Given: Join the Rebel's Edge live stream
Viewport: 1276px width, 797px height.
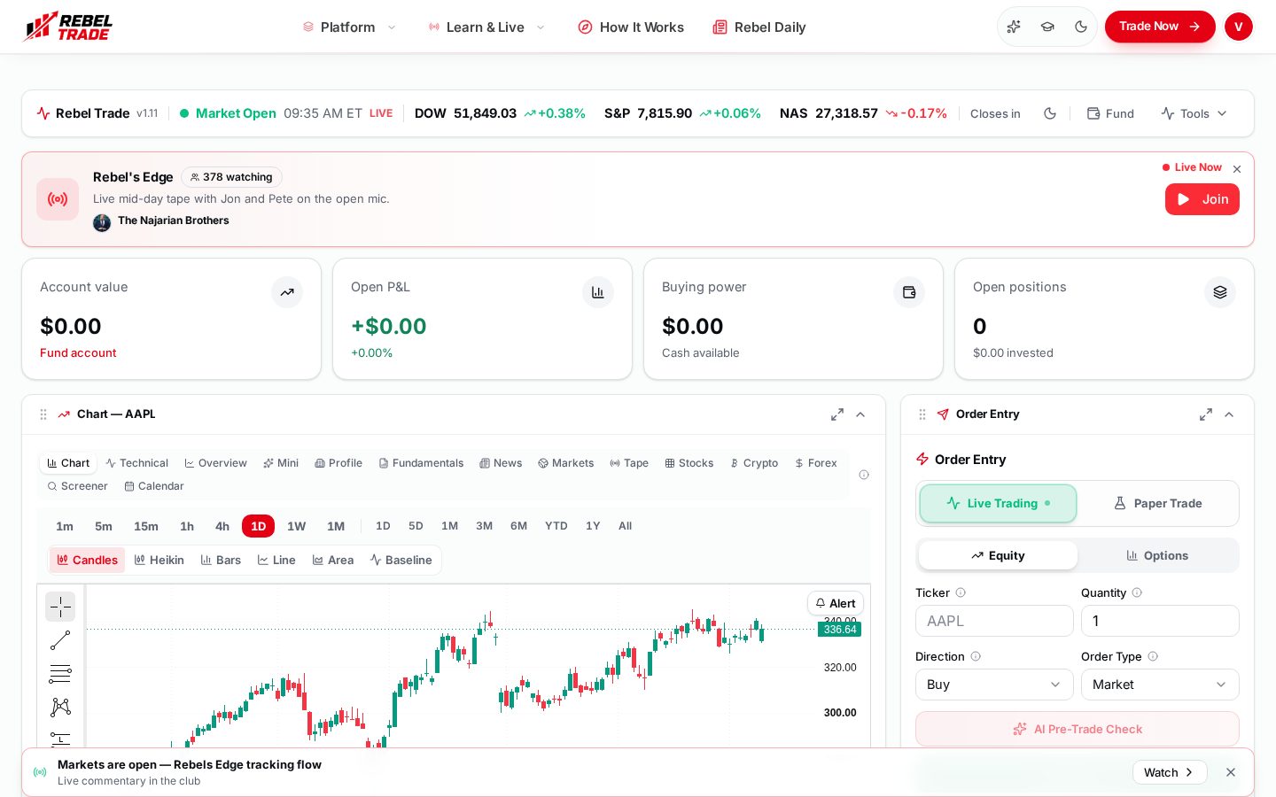Looking at the screenshot, I should coord(1202,199).
